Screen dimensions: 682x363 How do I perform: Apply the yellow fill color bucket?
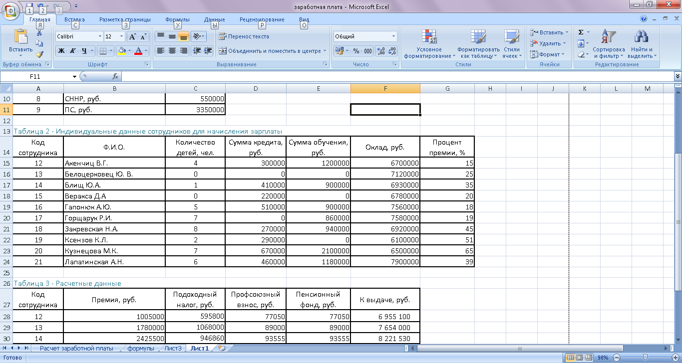pos(121,51)
